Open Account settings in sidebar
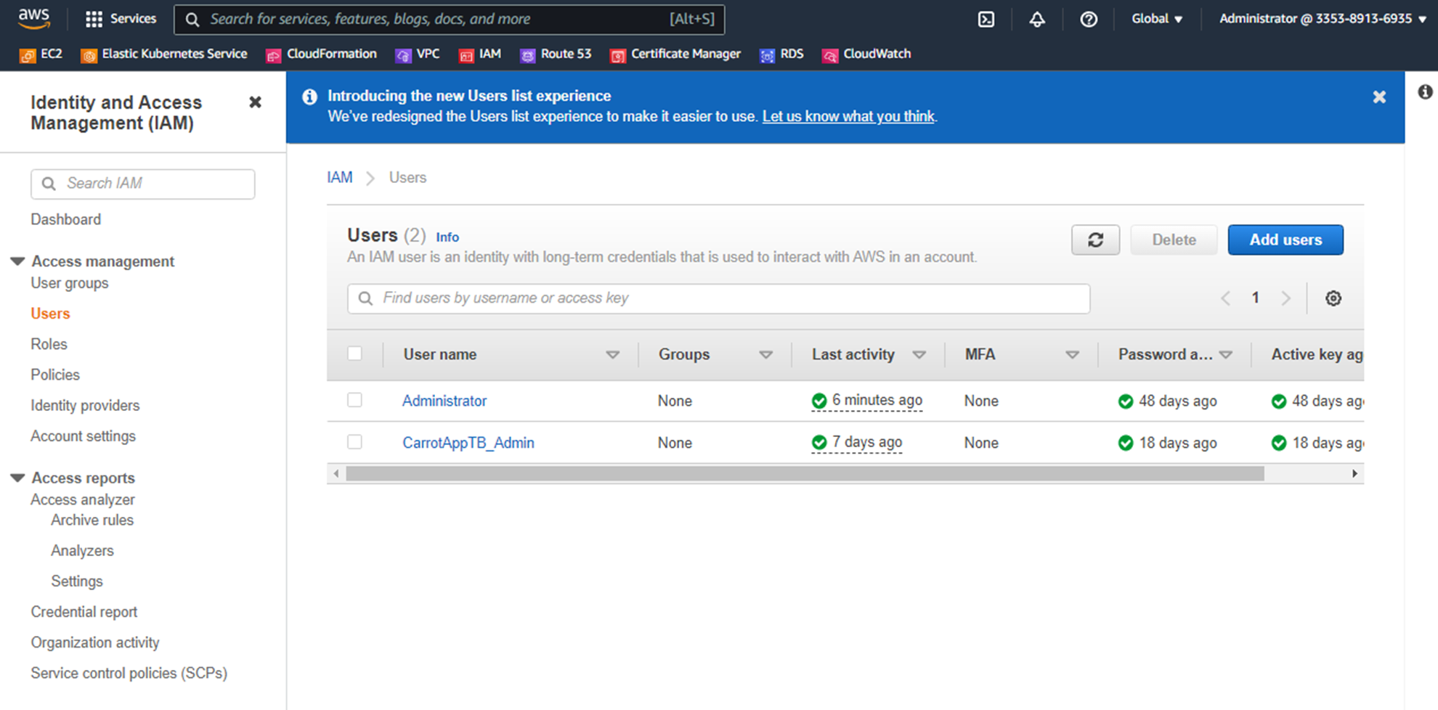 pos(83,436)
